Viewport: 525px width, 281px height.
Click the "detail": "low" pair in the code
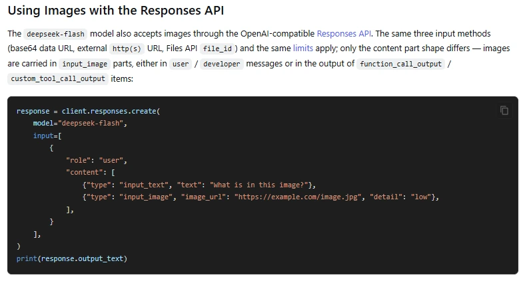tap(400, 197)
